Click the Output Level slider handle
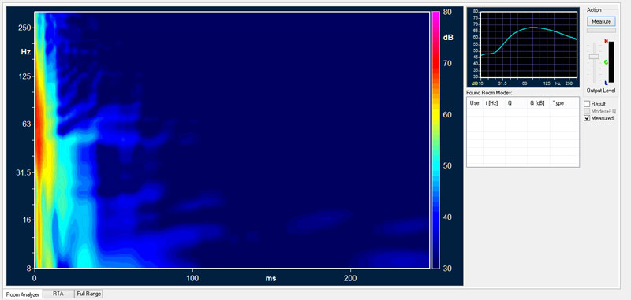Screen dimensions: 631x300 [594, 57]
